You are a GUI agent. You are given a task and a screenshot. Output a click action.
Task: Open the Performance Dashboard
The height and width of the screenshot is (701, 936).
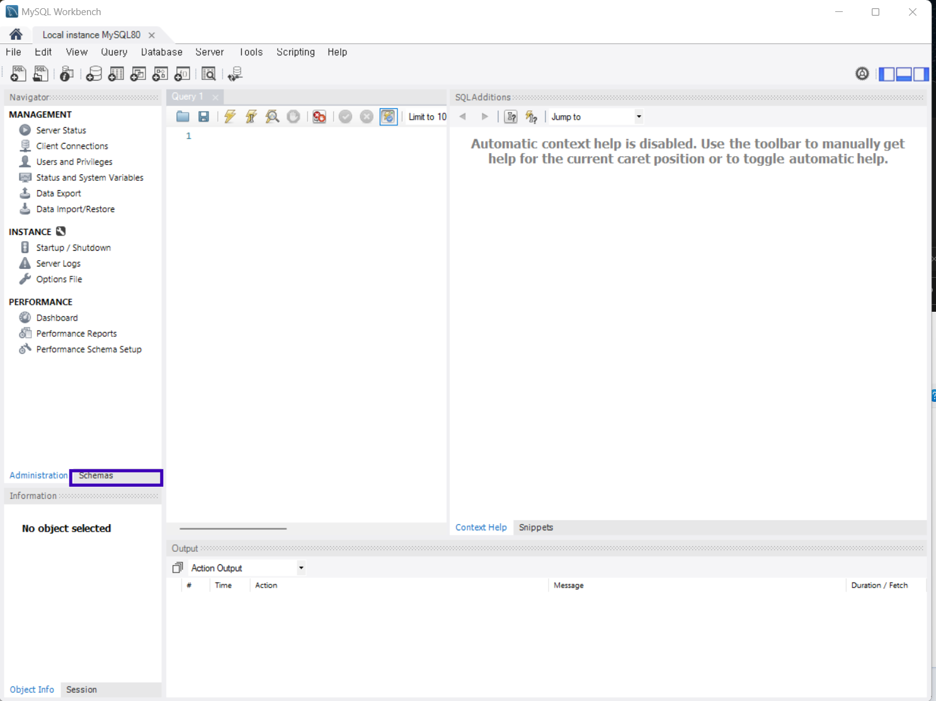coord(57,318)
